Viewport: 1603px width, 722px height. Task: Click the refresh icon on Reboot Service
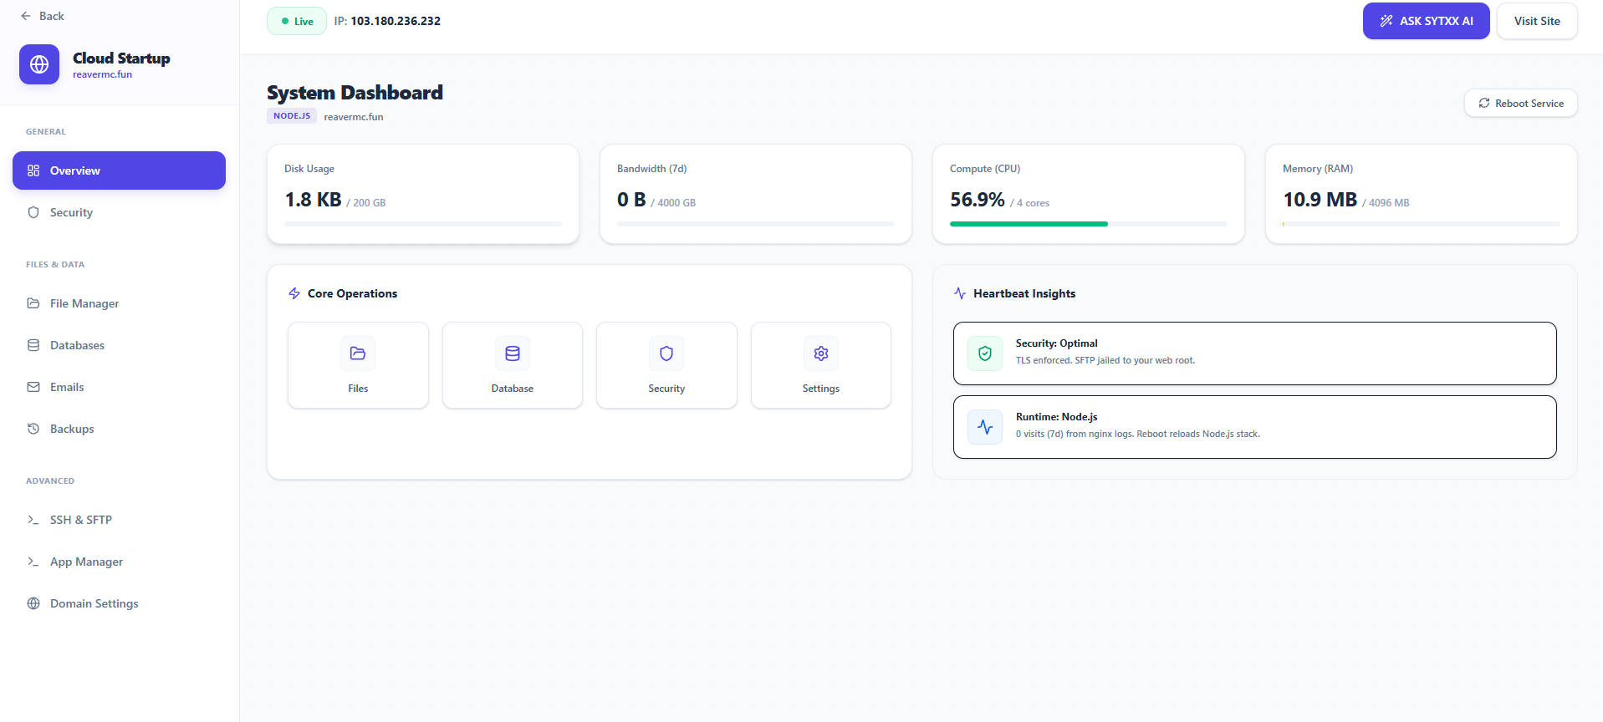[x=1484, y=103]
